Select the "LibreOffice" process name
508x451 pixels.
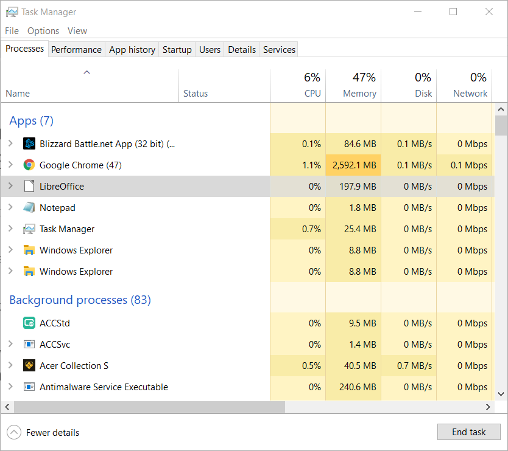pos(62,187)
